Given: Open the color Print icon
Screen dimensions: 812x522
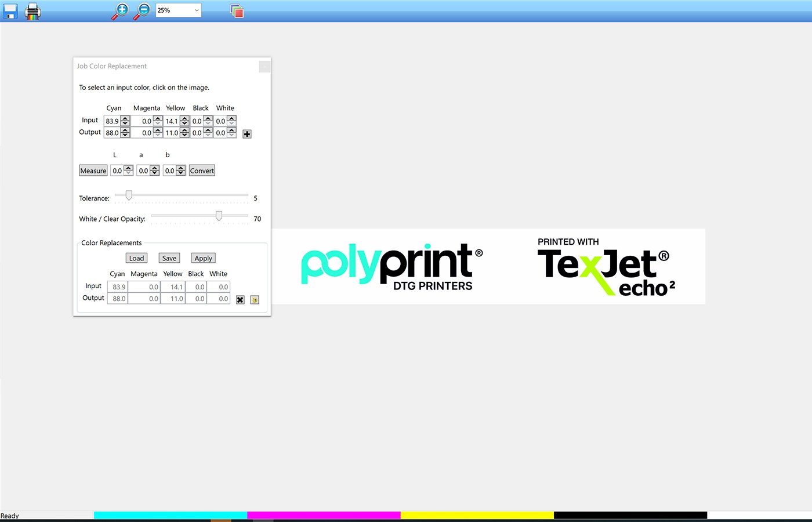Looking at the screenshot, I should 32,10.
